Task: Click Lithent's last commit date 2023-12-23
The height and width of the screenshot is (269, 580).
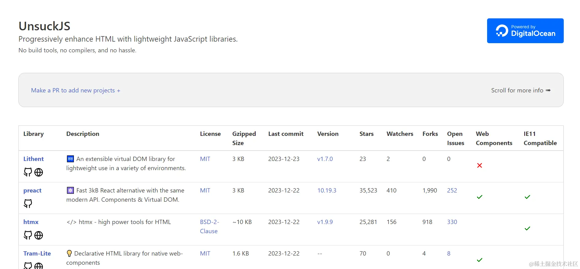Action: 284,159
